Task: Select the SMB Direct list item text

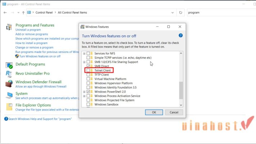Action: 102,66
